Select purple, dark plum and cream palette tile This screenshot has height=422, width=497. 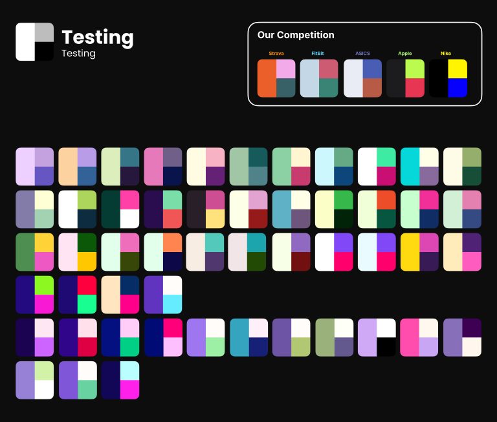(x=463, y=337)
